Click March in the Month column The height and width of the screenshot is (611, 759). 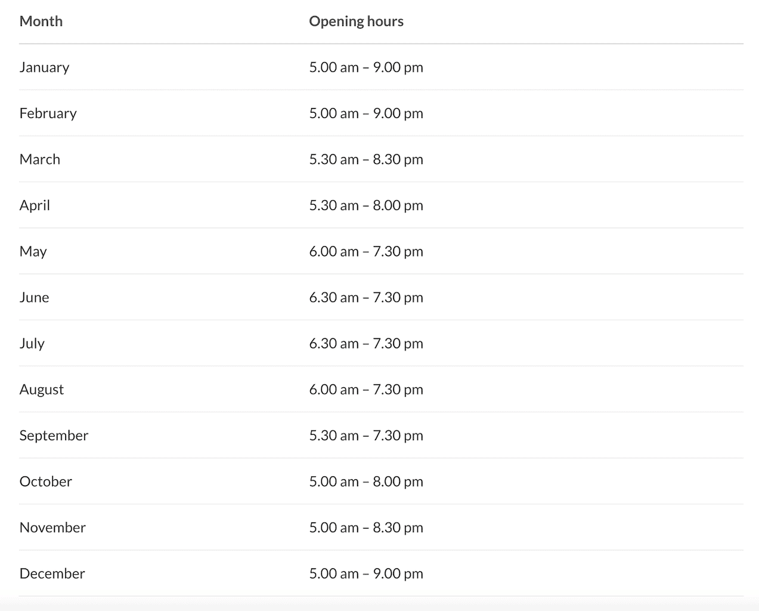click(40, 159)
